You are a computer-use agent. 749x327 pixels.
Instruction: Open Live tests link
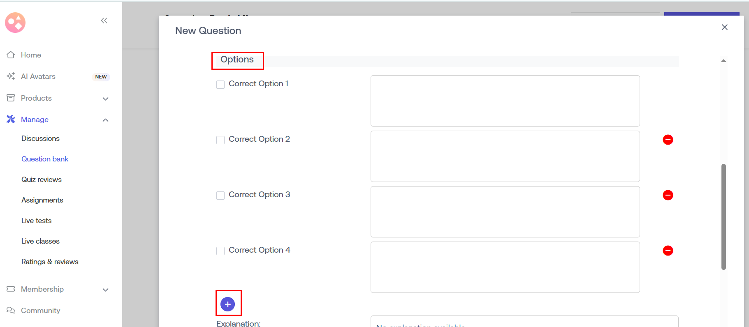[37, 221]
